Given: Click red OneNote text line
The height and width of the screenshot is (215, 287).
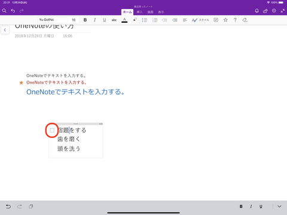Looking at the screenshot, I should pyautogui.click(x=57, y=82).
